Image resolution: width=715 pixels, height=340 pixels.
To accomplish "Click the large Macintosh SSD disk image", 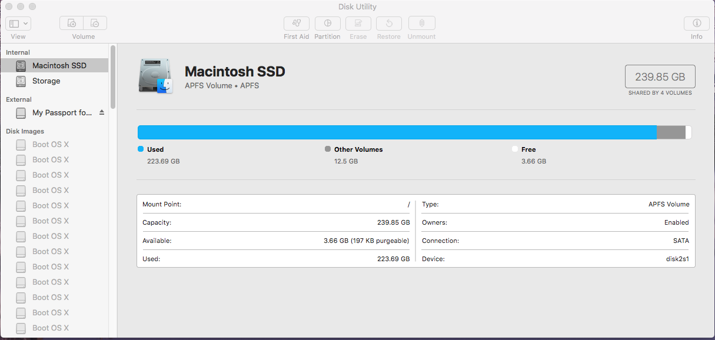I will (156, 76).
